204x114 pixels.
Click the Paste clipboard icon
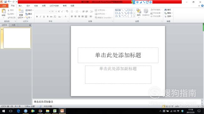(x=4, y=11)
